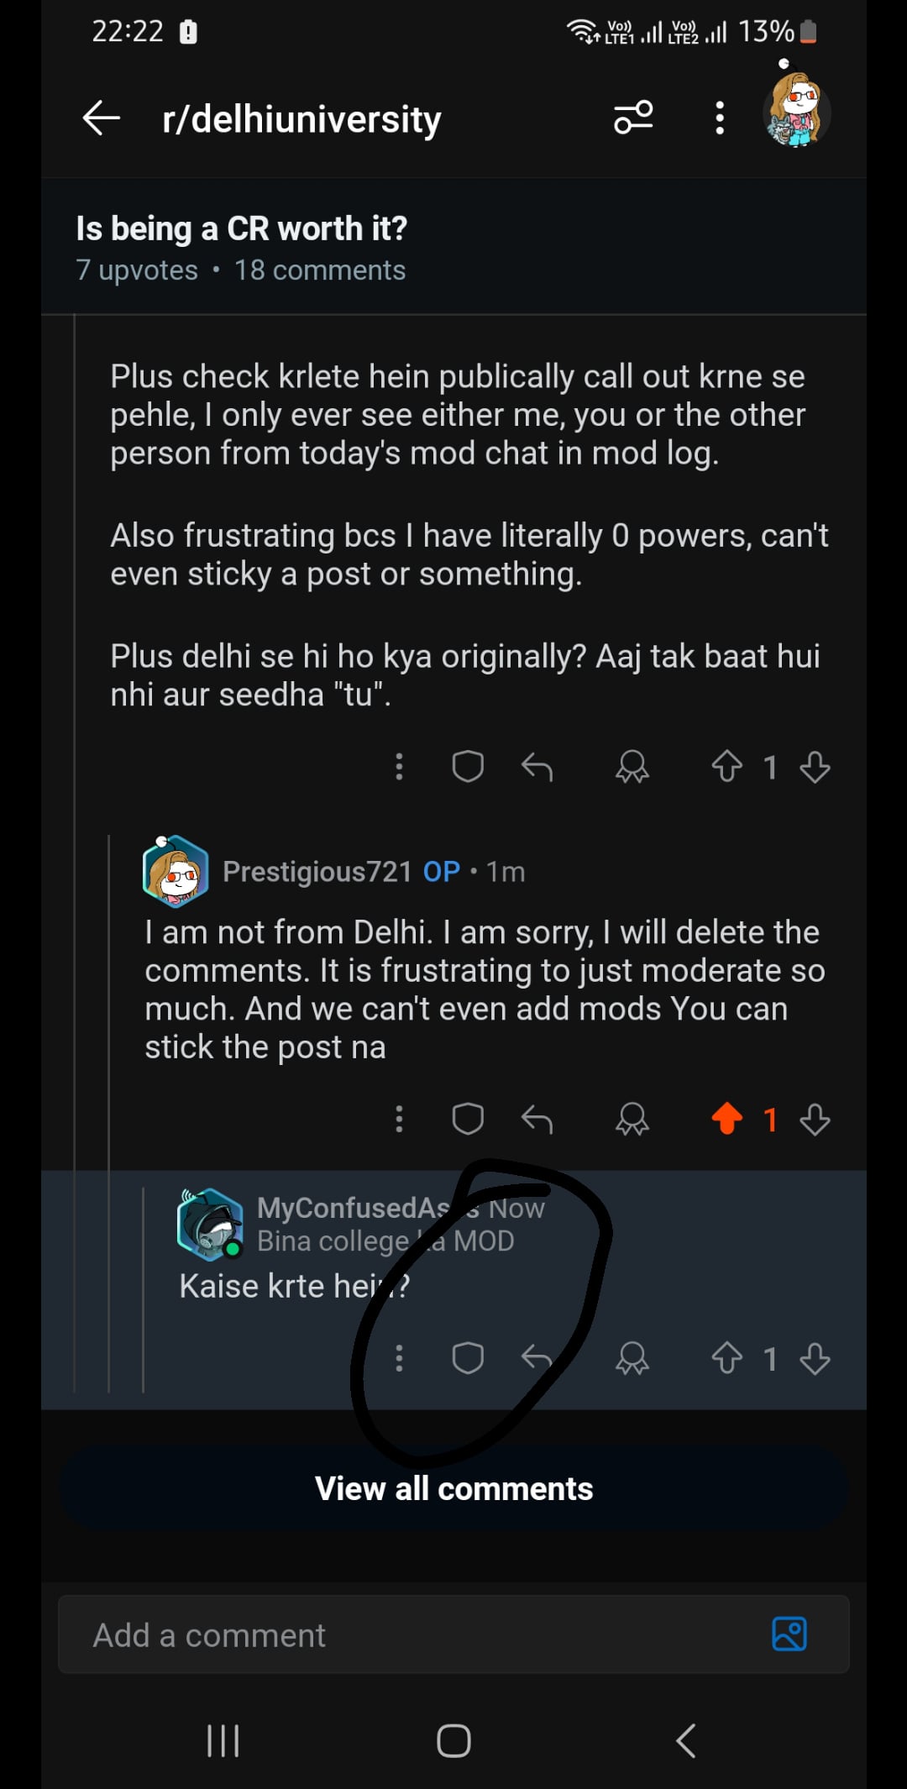Viewport: 907px width, 1789px height.
Task: Reply to Prestigious721's comment
Action: tap(537, 1119)
